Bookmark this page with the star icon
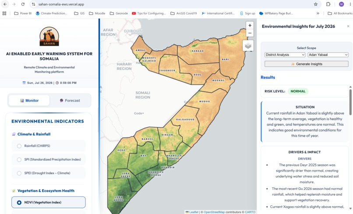The image size is (353, 214). coord(316,4)
